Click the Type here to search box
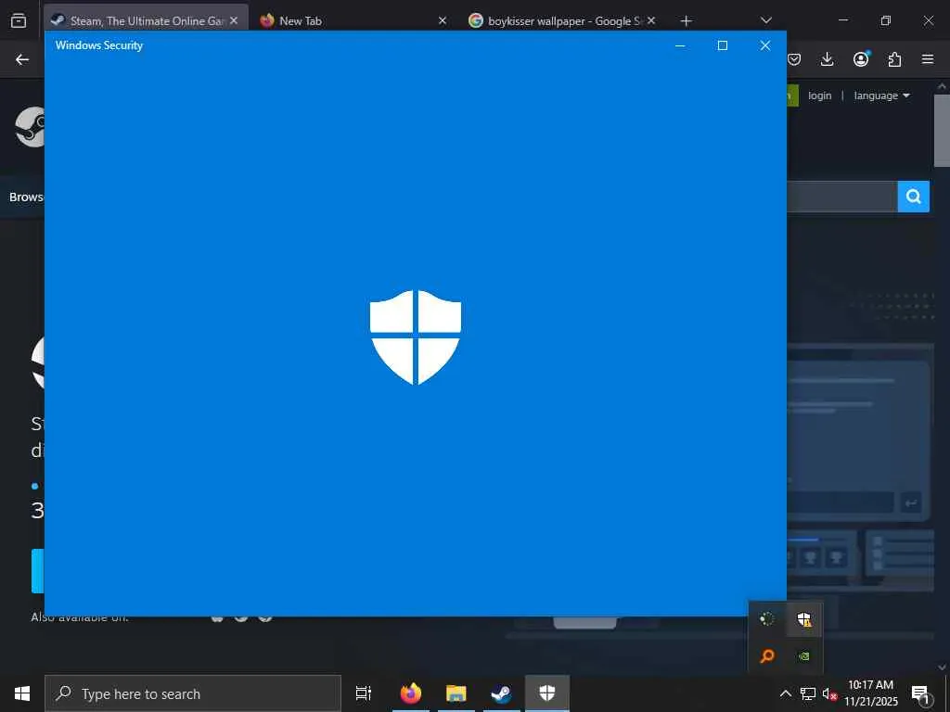Viewport: 950px width, 712px height. 193,693
